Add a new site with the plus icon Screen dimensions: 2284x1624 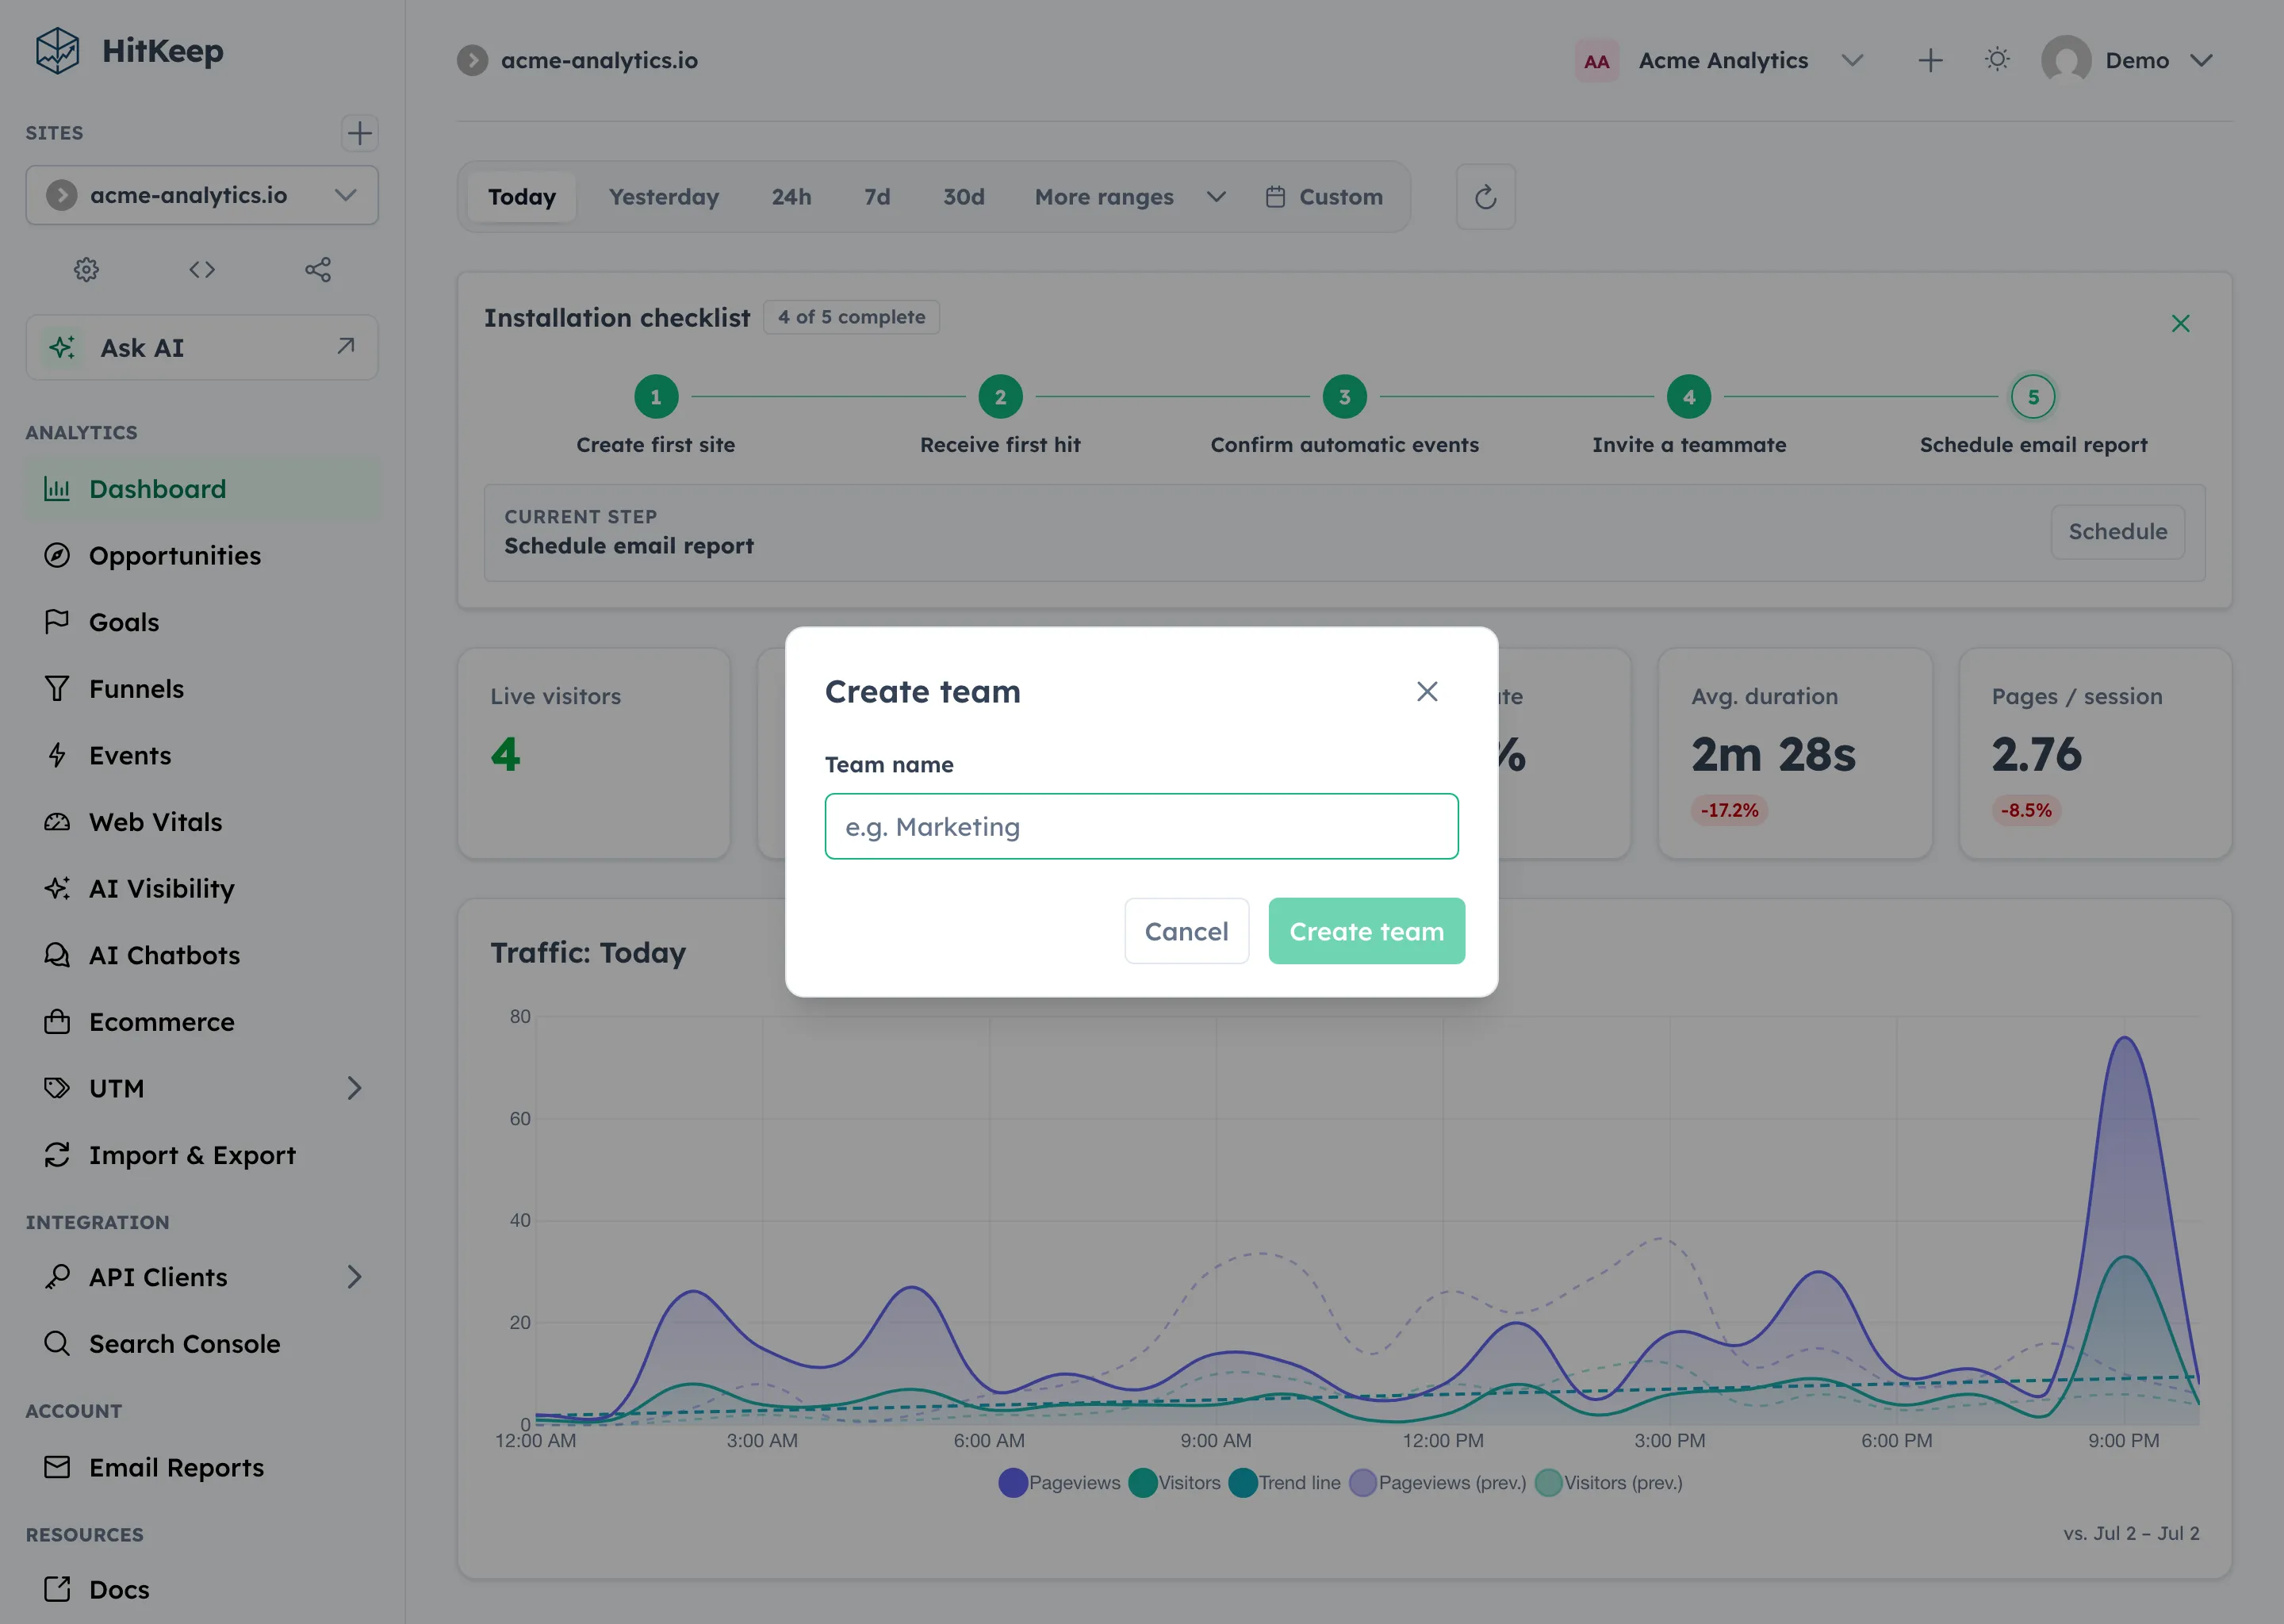pos(359,133)
